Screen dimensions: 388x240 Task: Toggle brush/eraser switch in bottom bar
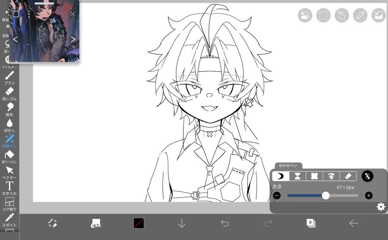coord(53,223)
